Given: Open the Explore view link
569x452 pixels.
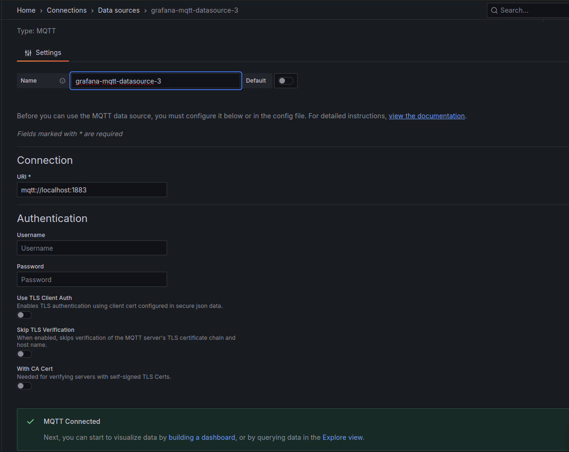Looking at the screenshot, I should (x=343, y=437).
